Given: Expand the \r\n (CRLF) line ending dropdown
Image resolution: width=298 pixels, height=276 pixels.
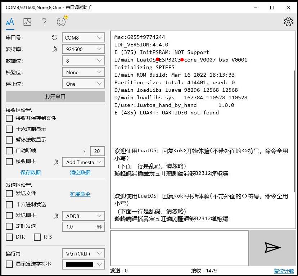Looking at the screenshot, I should point(83,254).
